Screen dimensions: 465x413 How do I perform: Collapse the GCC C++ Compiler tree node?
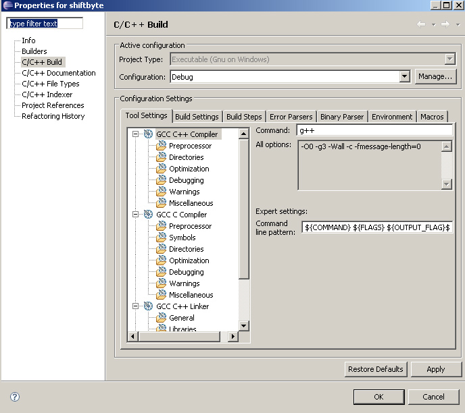coord(136,134)
